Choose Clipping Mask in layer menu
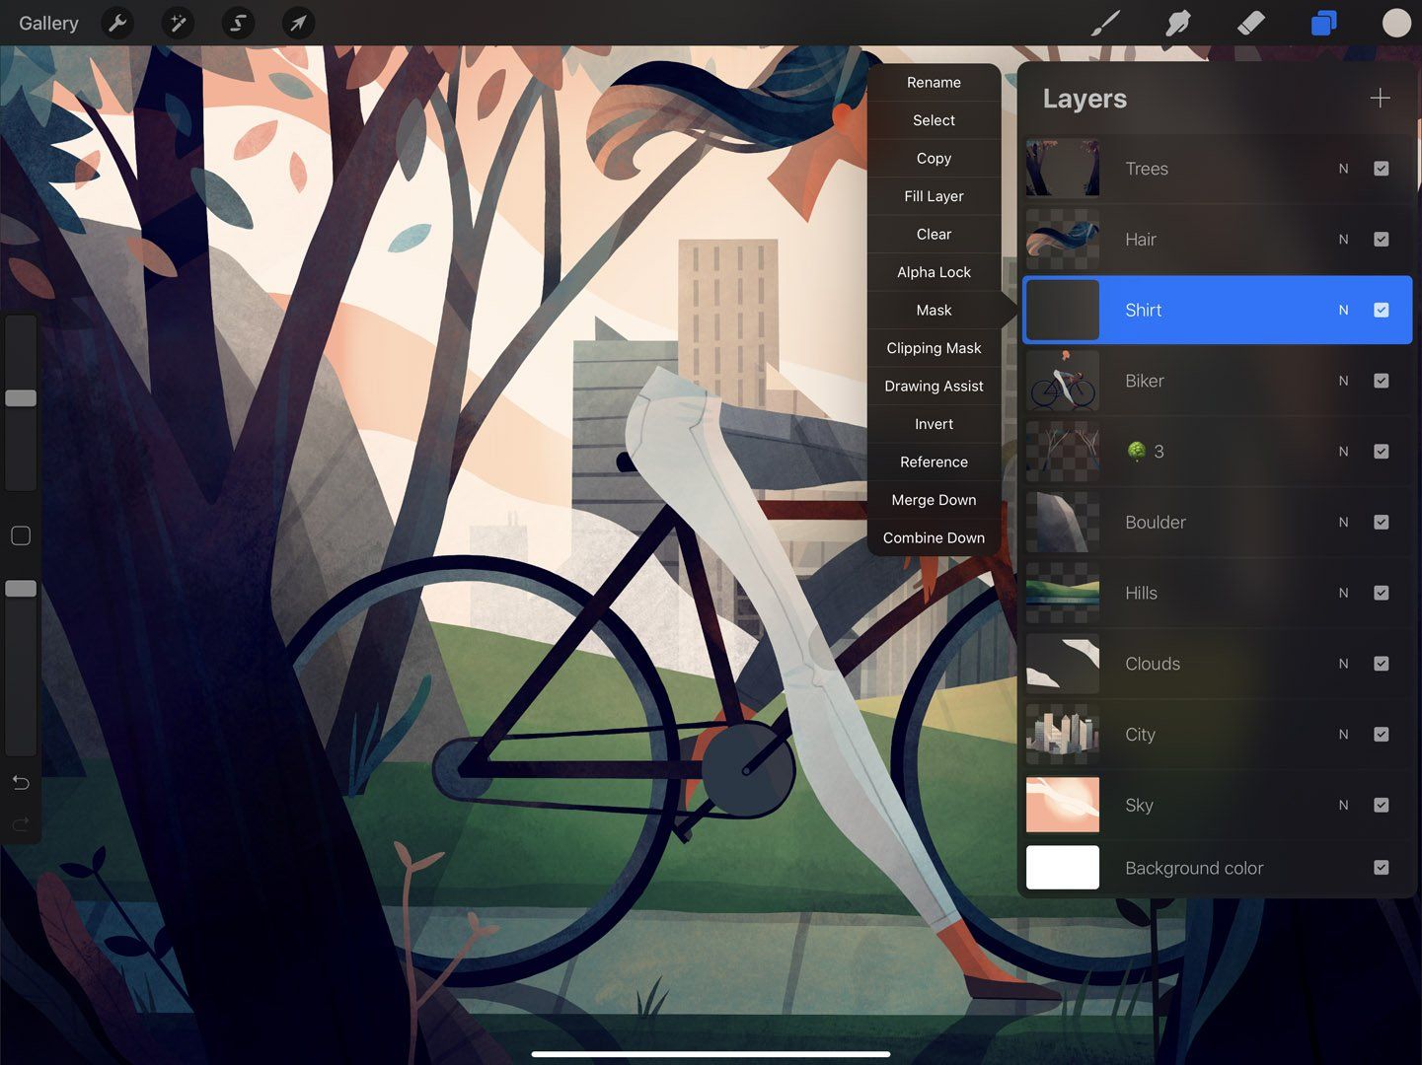The width and height of the screenshot is (1422, 1065). [x=933, y=348]
